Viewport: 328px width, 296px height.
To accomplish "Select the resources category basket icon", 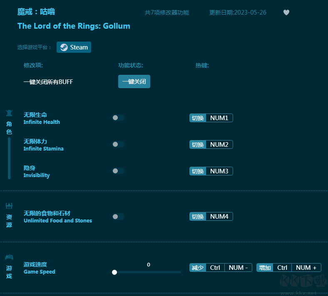I will pos(9,206).
